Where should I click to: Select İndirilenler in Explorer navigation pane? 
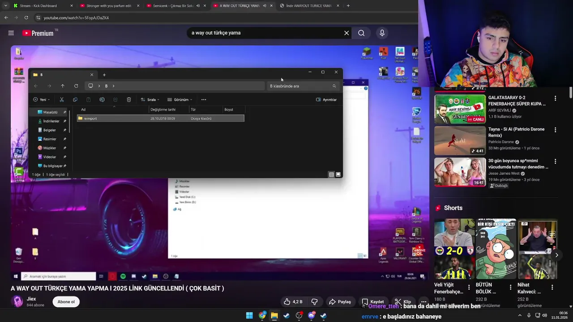point(51,121)
